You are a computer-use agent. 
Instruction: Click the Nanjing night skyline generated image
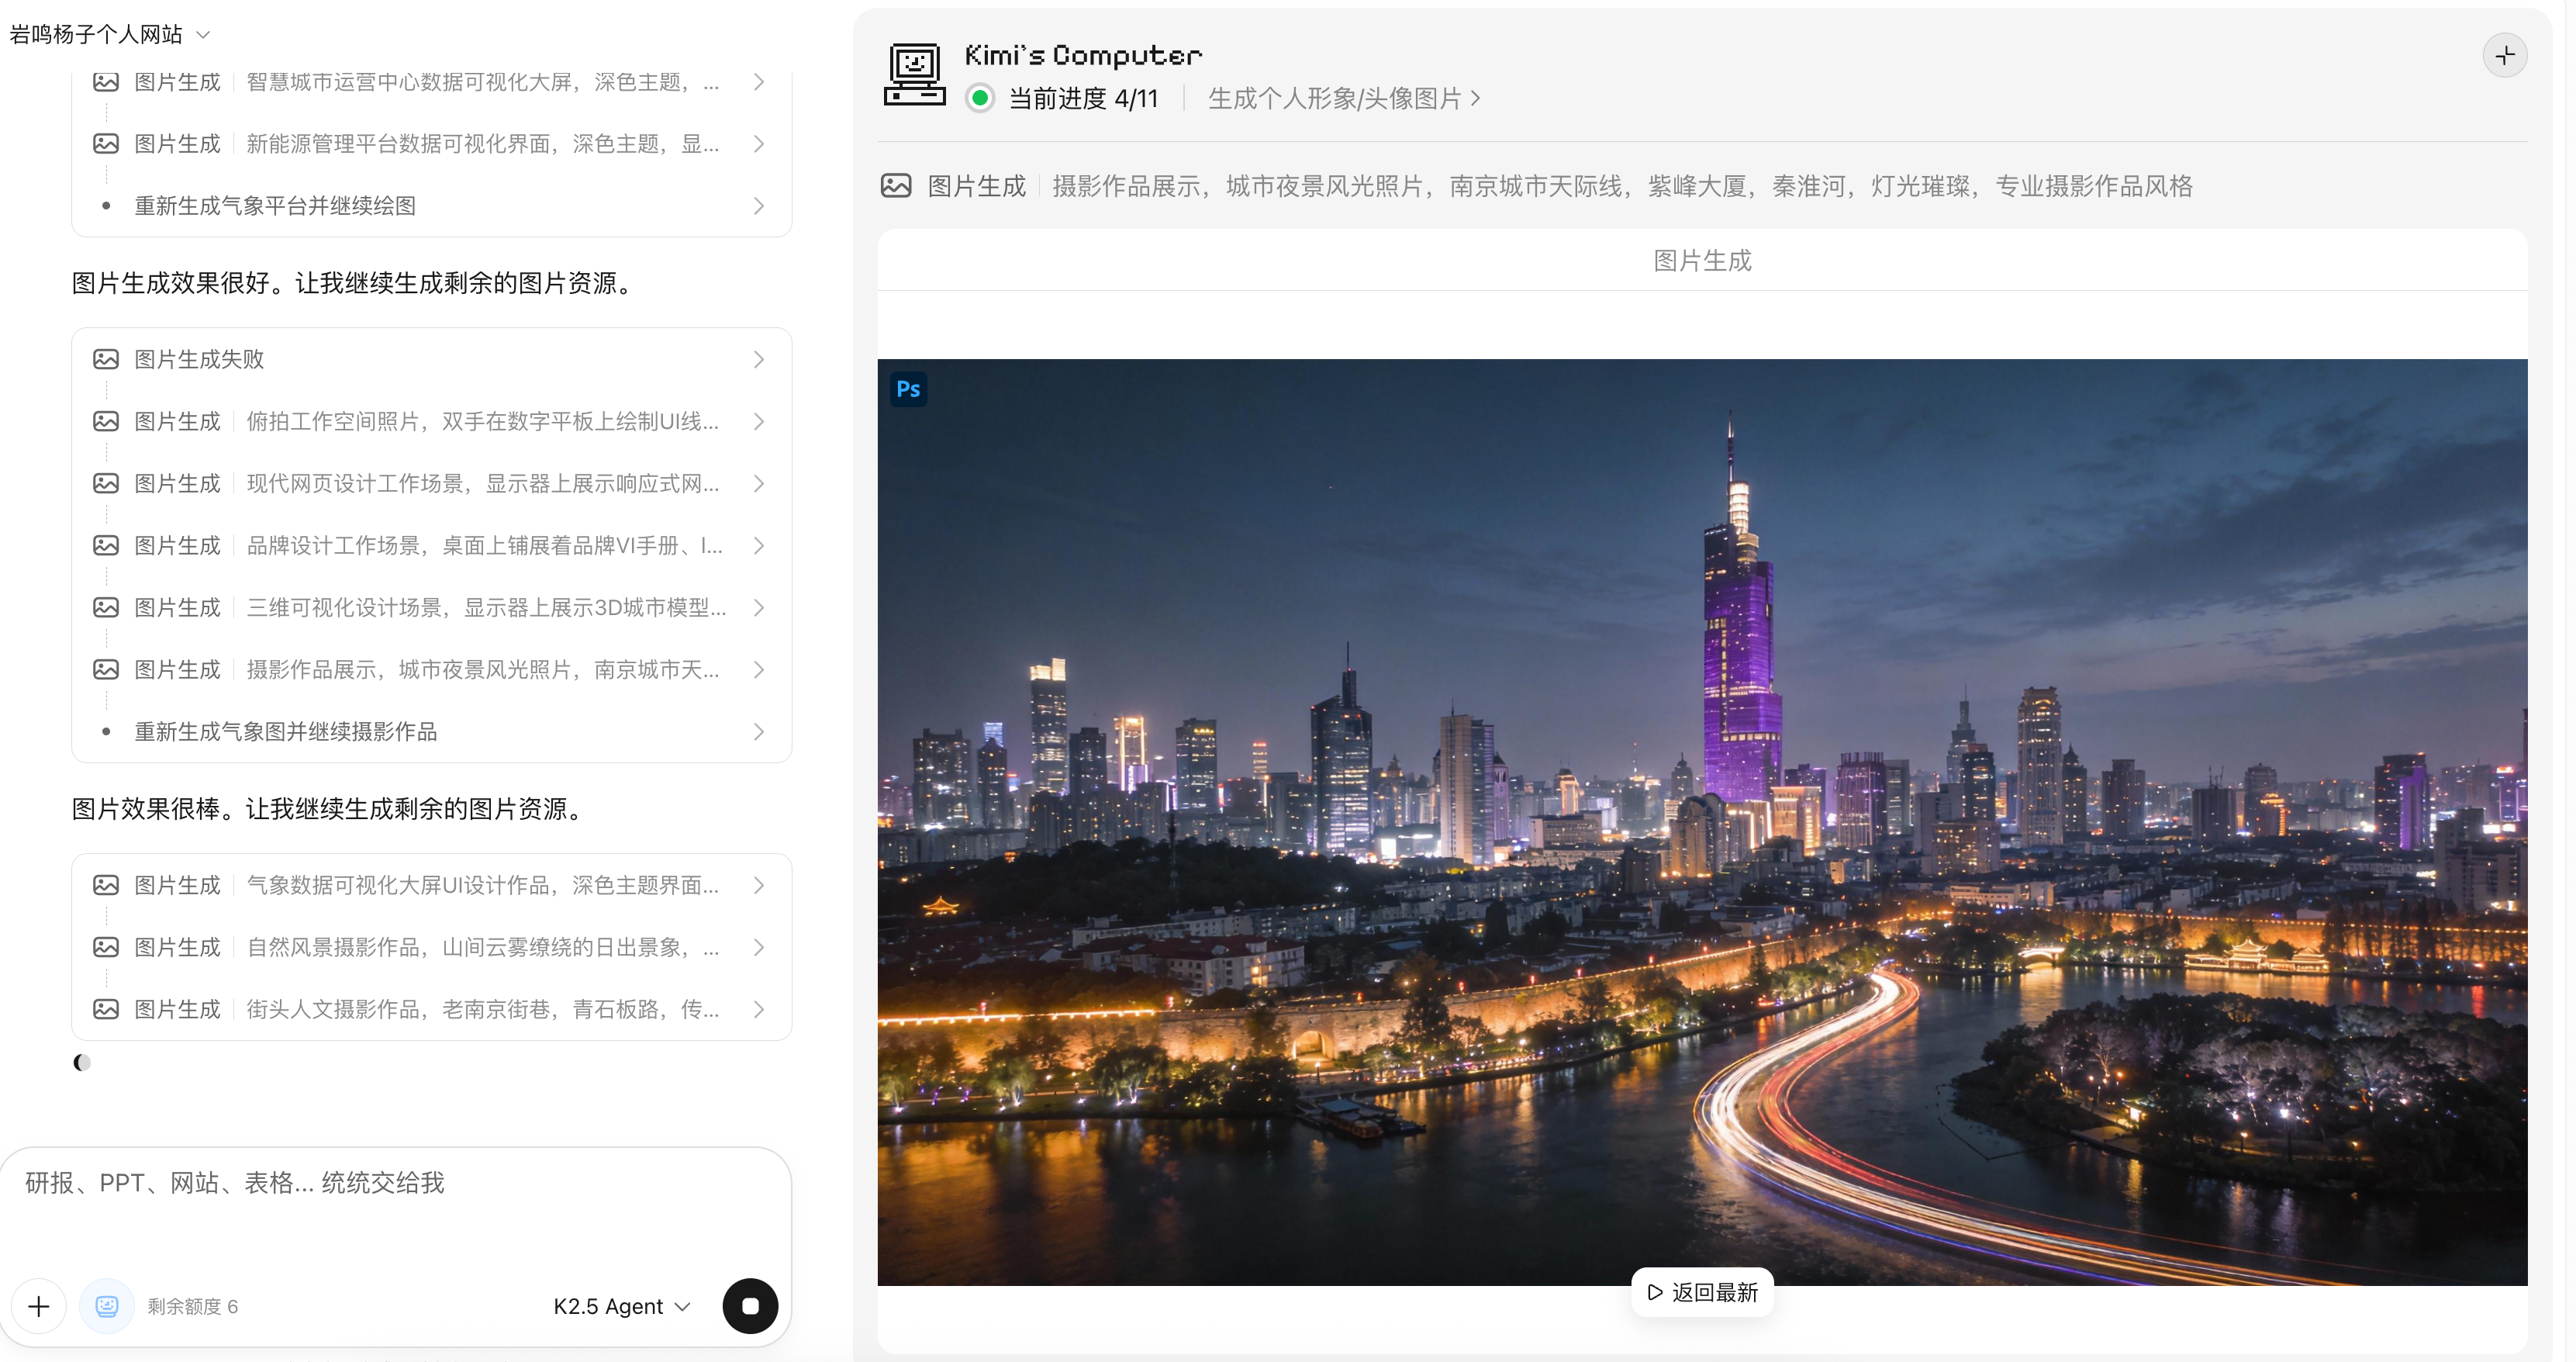click(1702, 821)
